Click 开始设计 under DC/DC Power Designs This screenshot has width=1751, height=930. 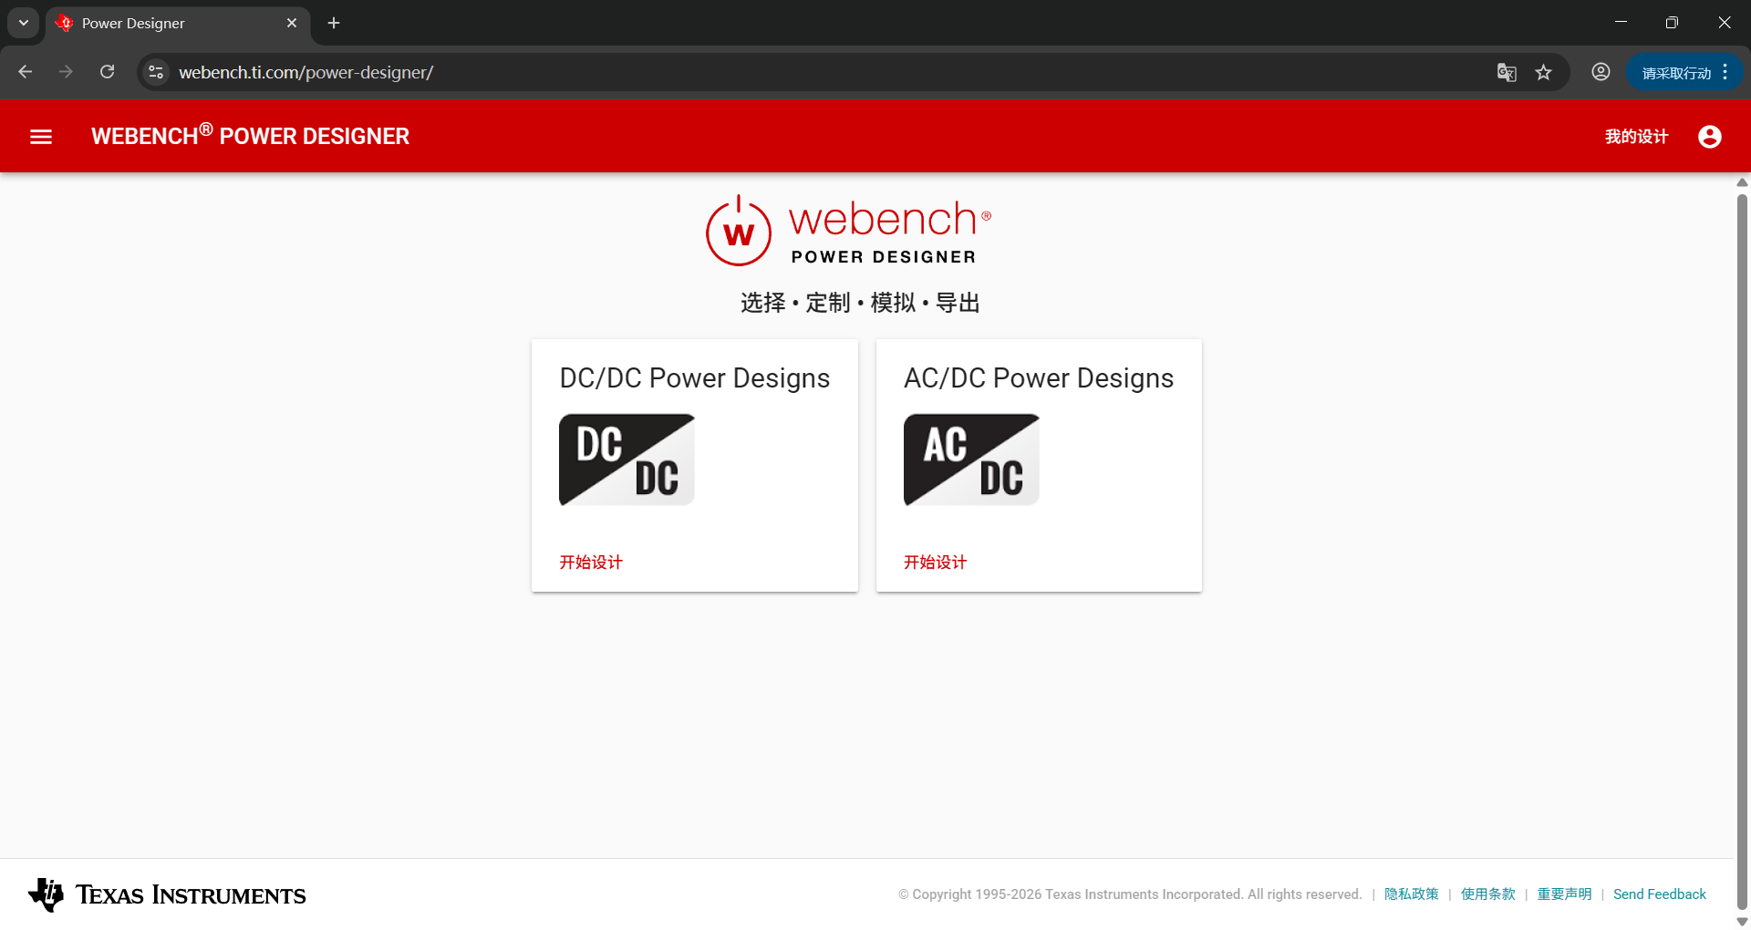point(591,563)
